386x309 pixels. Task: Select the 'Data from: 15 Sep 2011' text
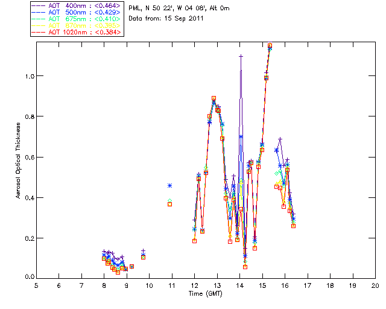166,19
